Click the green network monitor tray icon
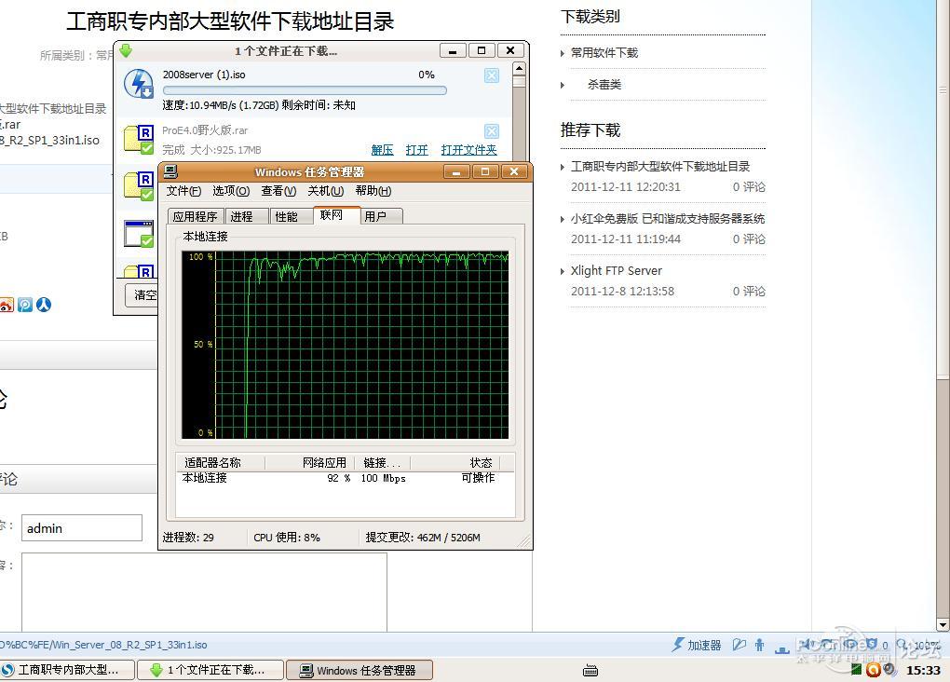The image size is (950, 682). [x=856, y=669]
